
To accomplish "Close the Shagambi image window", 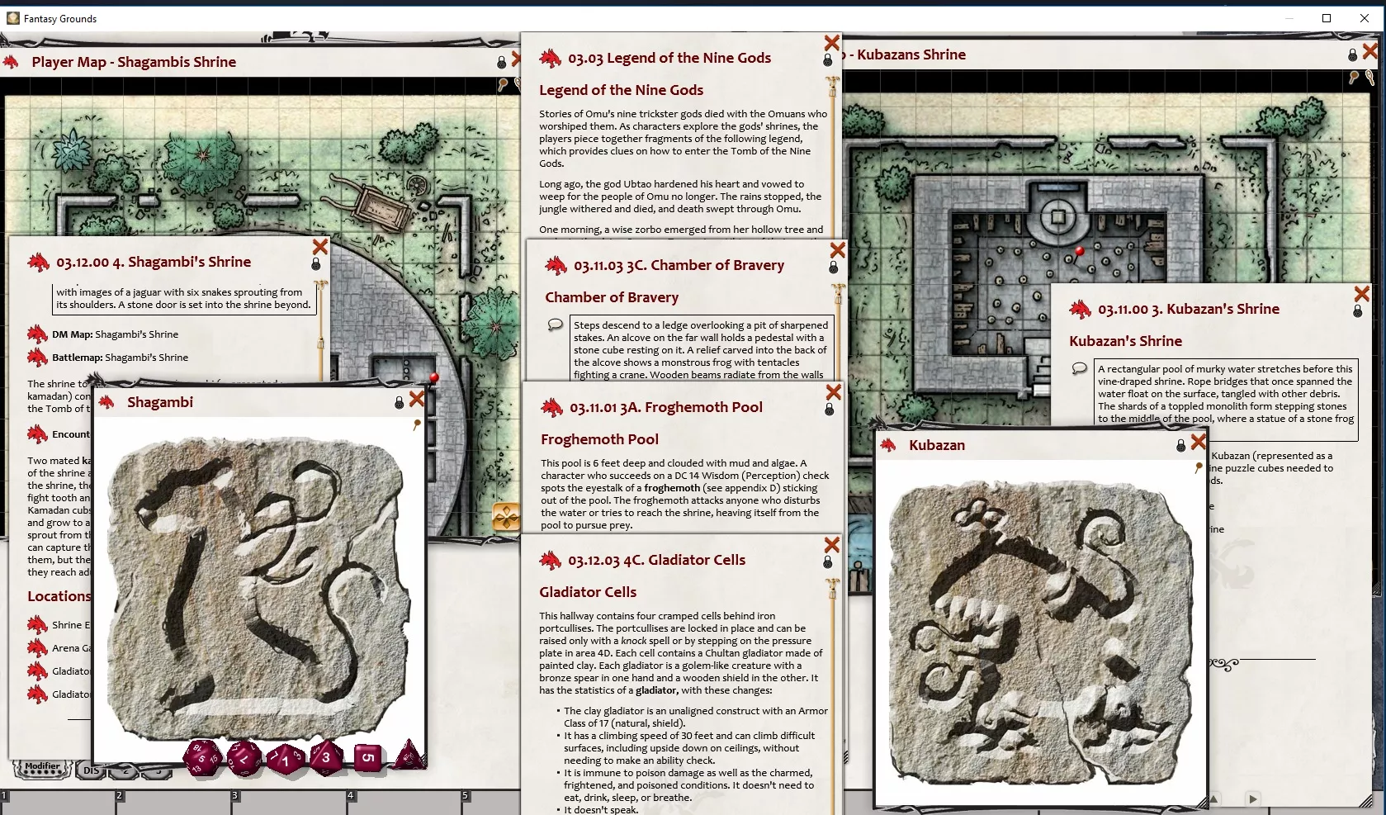I will point(417,399).
